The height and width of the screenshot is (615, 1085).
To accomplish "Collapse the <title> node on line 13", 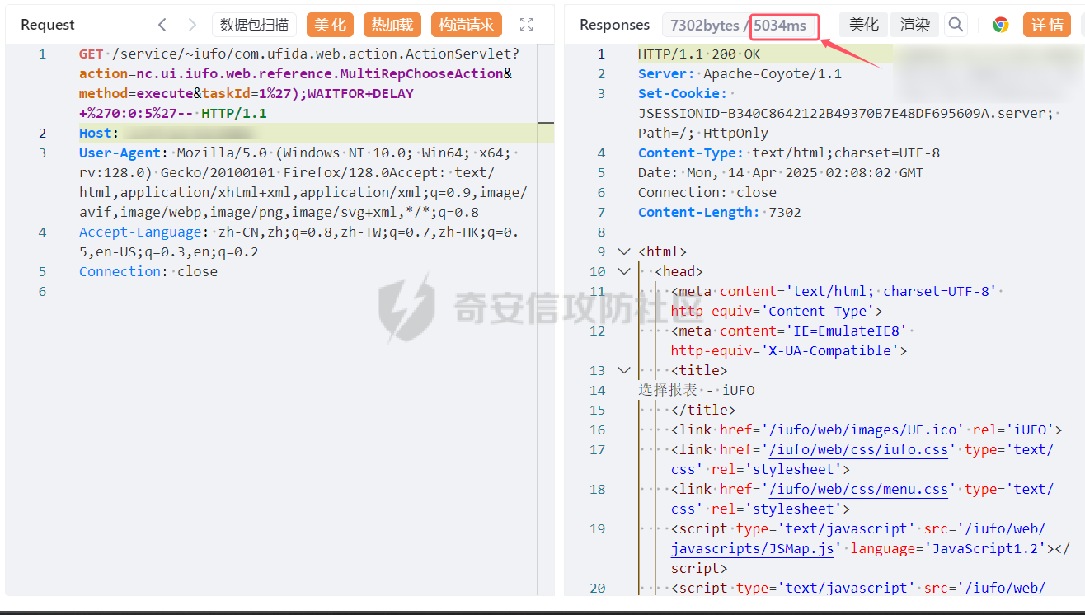I will (623, 370).
